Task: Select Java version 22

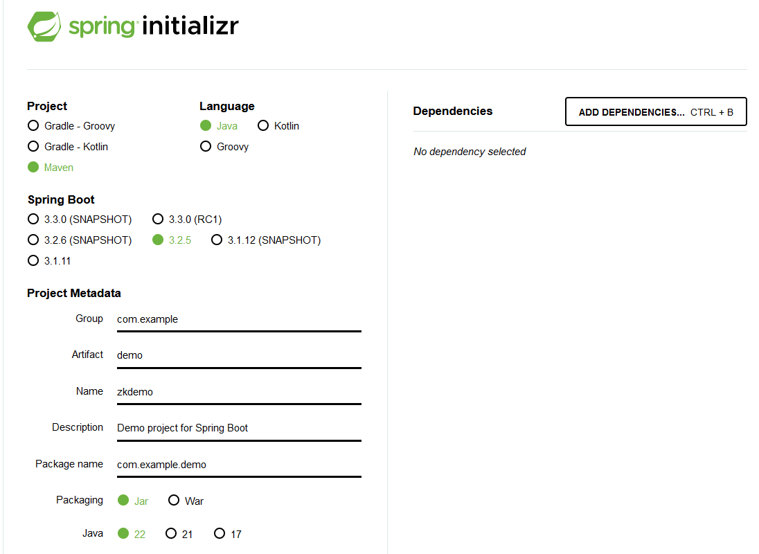Action: click(131, 534)
